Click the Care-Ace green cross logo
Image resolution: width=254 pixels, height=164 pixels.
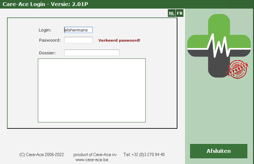tap(219, 46)
